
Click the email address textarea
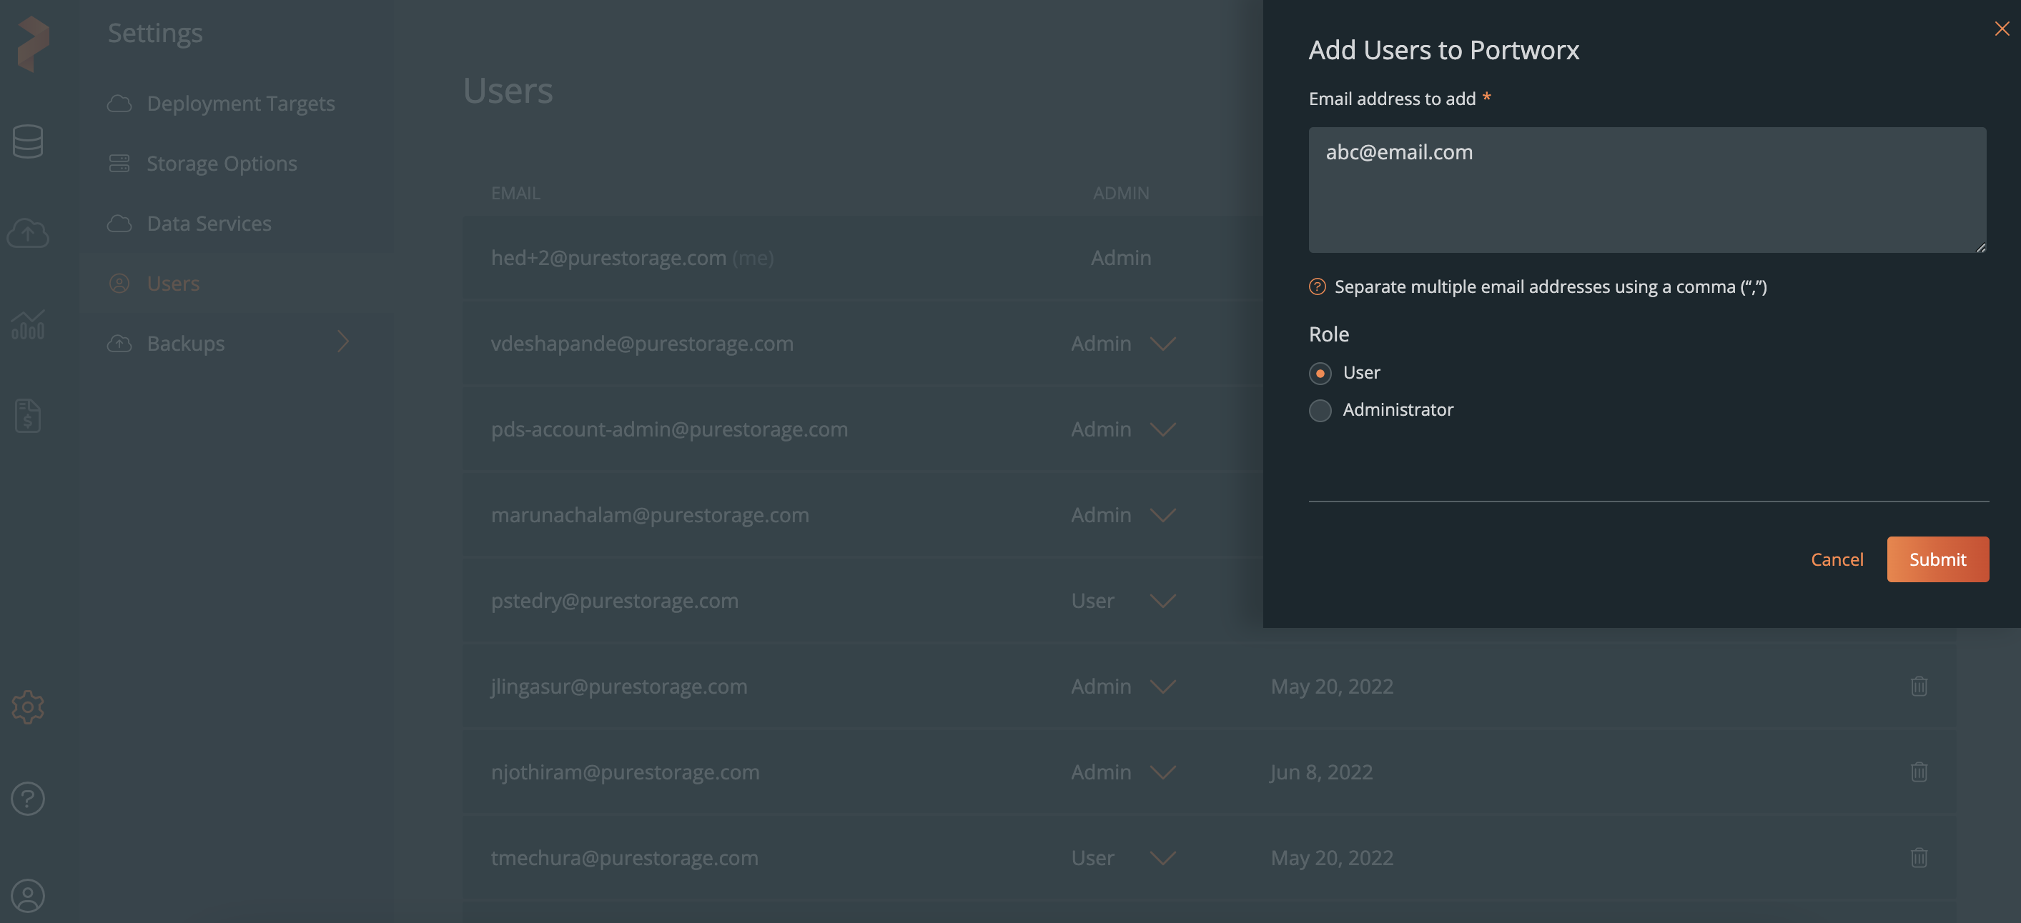(1648, 190)
